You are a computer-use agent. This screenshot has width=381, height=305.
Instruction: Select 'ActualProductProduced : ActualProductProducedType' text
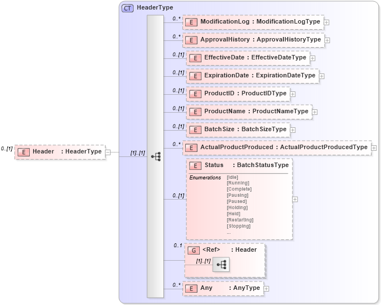[x=284, y=147]
